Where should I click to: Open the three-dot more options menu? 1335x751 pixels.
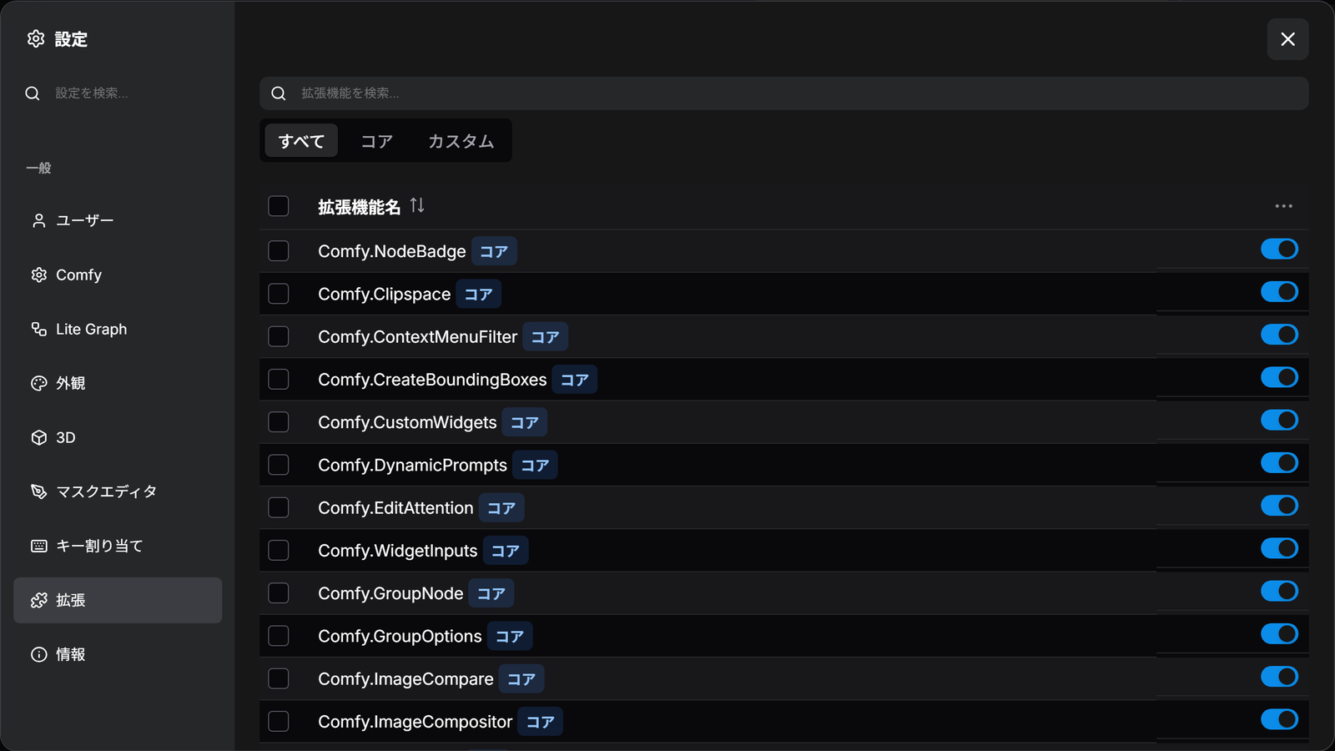(x=1283, y=206)
